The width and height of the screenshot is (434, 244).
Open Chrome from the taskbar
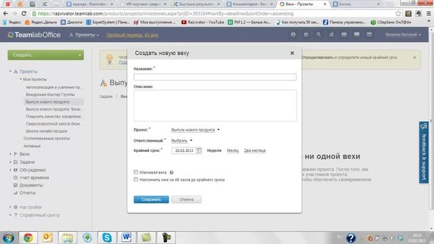coord(28,238)
